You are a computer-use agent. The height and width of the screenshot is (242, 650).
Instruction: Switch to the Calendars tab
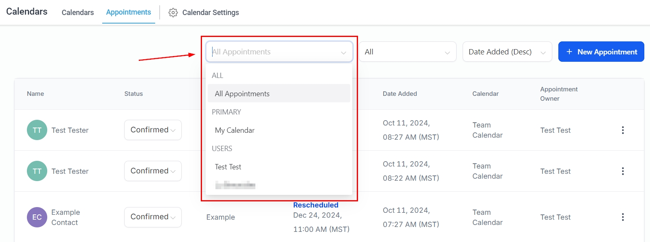[78, 13]
